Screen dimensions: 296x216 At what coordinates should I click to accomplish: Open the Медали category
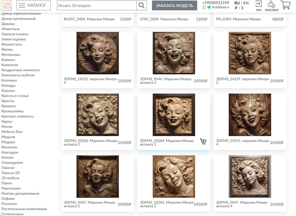point(8,137)
